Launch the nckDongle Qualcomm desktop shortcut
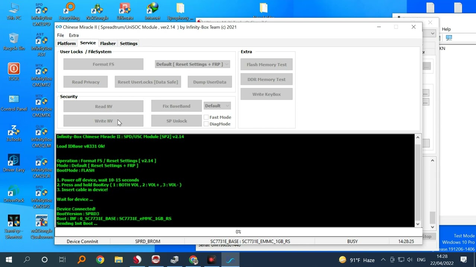The width and height of the screenshot is (476, 267). (x=41, y=227)
